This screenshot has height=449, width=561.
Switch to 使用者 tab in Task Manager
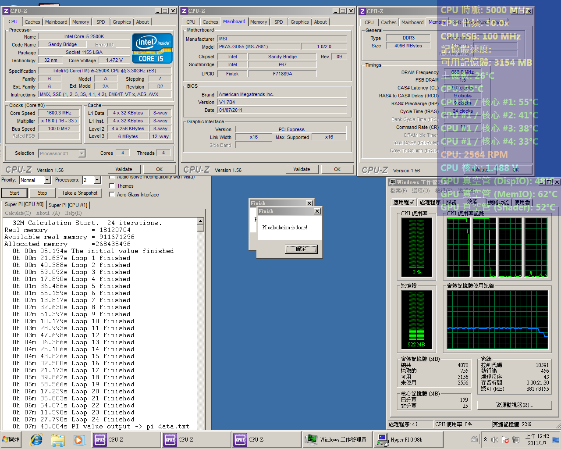pos(522,202)
